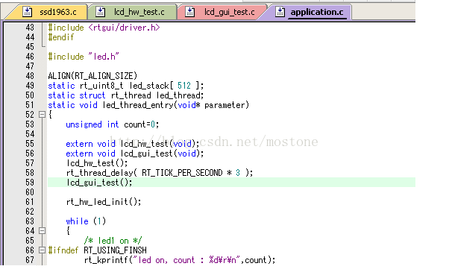The width and height of the screenshot is (449, 272).
Task: Click the number 512 in led_stack
Action: (183, 86)
